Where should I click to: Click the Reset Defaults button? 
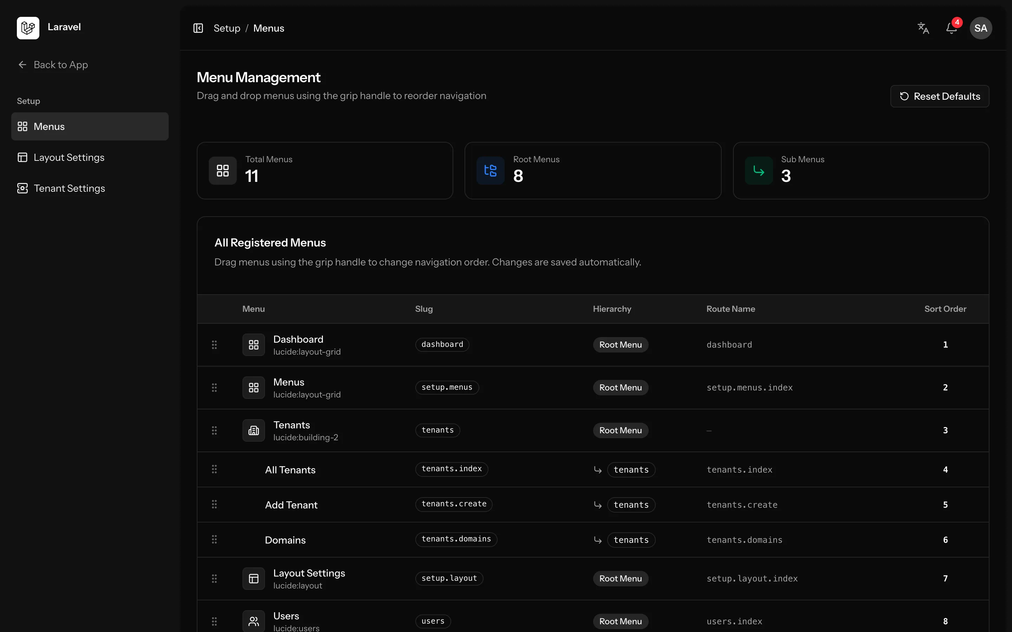click(940, 96)
